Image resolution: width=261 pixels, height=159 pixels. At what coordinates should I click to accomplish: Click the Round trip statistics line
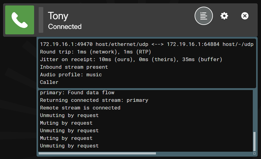click(95, 52)
